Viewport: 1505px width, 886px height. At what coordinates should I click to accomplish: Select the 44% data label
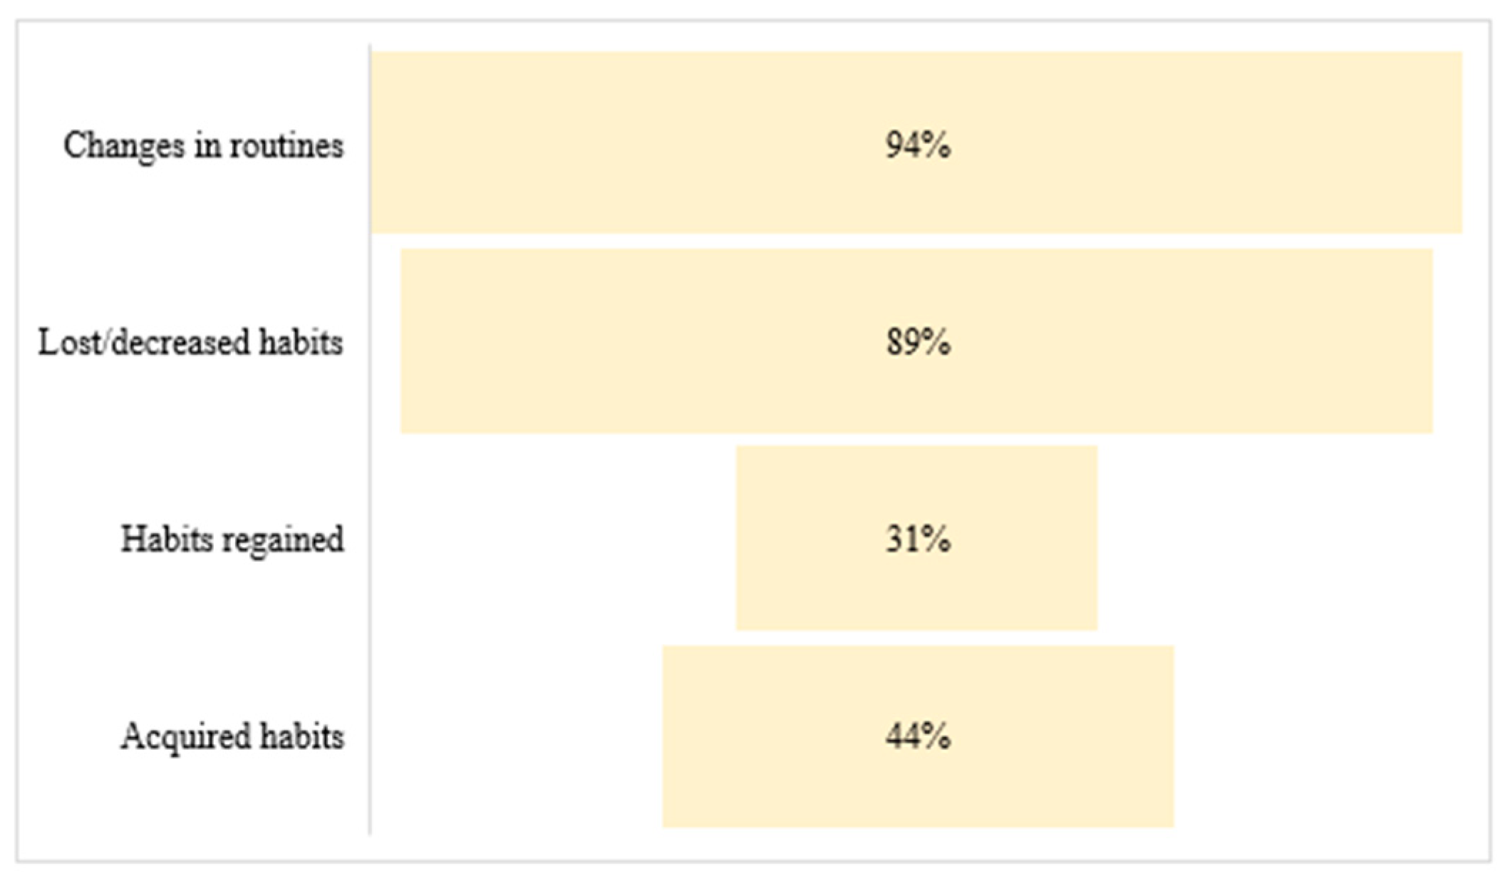pos(918,736)
